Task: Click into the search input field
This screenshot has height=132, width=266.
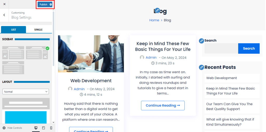Action: (221, 48)
